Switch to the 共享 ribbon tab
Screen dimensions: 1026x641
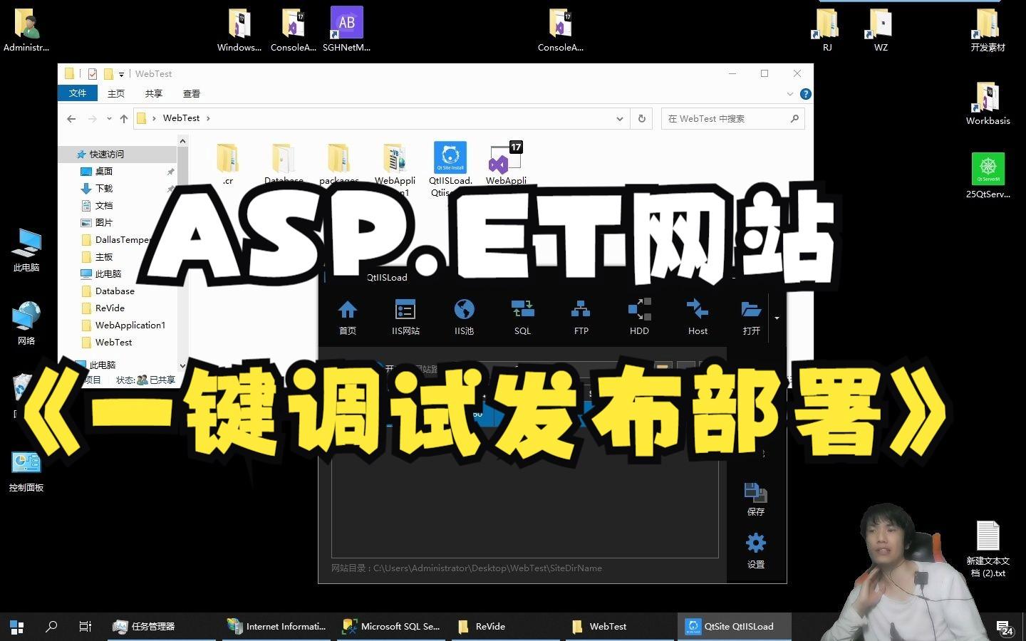pos(153,93)
